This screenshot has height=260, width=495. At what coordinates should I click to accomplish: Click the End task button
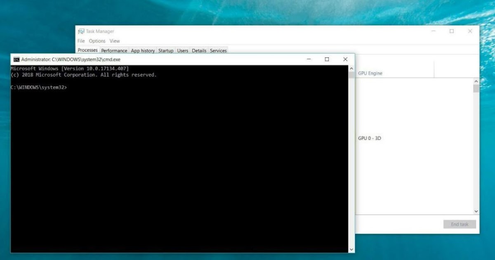click(460, 224)
